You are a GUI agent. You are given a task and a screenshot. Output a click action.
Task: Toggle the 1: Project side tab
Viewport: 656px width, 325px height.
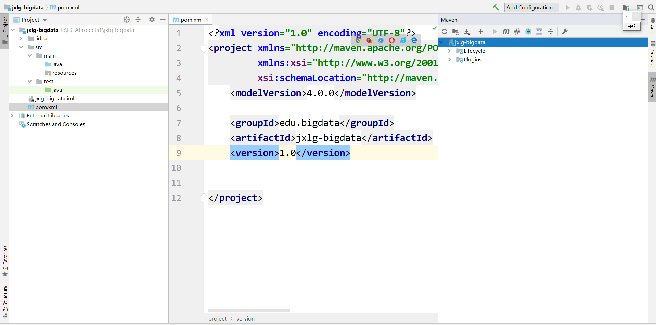pos(5,32)
